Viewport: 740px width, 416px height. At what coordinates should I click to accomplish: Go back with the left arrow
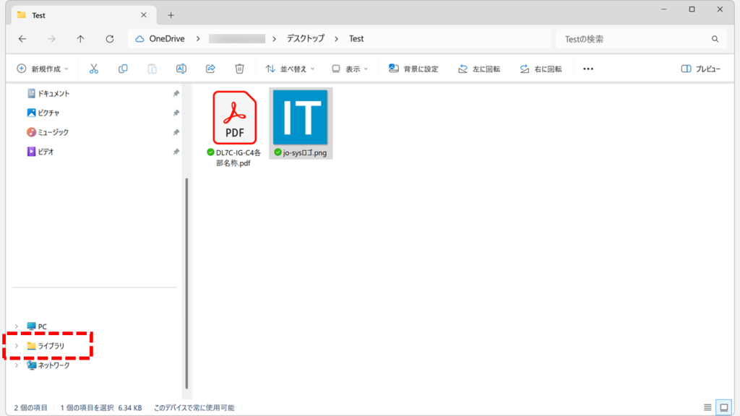tap(22, 39)
